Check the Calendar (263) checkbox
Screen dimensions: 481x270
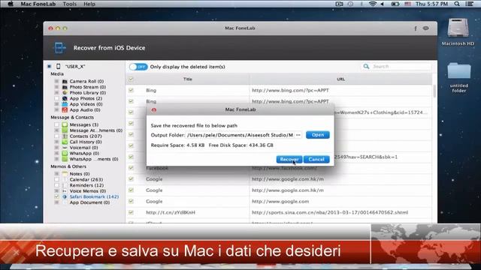57,179
